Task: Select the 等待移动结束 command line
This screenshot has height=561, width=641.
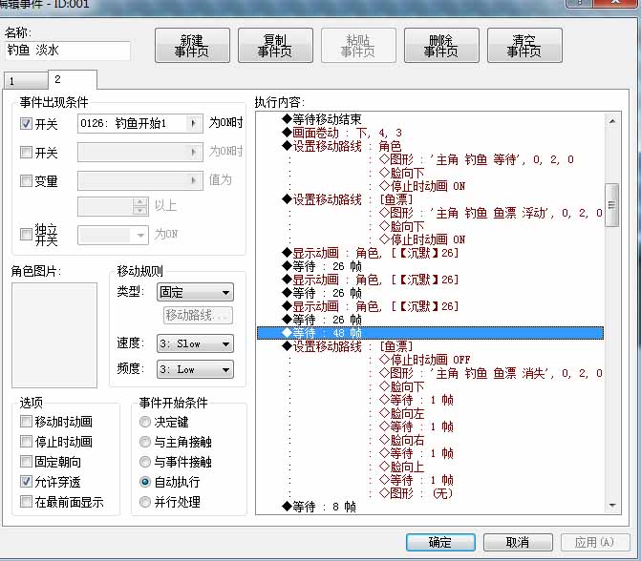Action: pos(322,119)
